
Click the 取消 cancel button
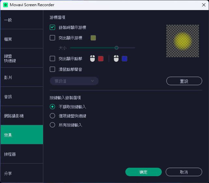click(x=184, y=172)
